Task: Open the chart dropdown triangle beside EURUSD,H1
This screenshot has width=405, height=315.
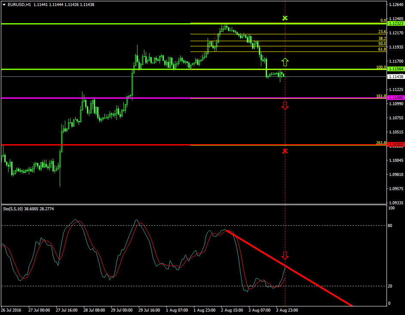Action: pyautogui.click(x=4, y=4)
